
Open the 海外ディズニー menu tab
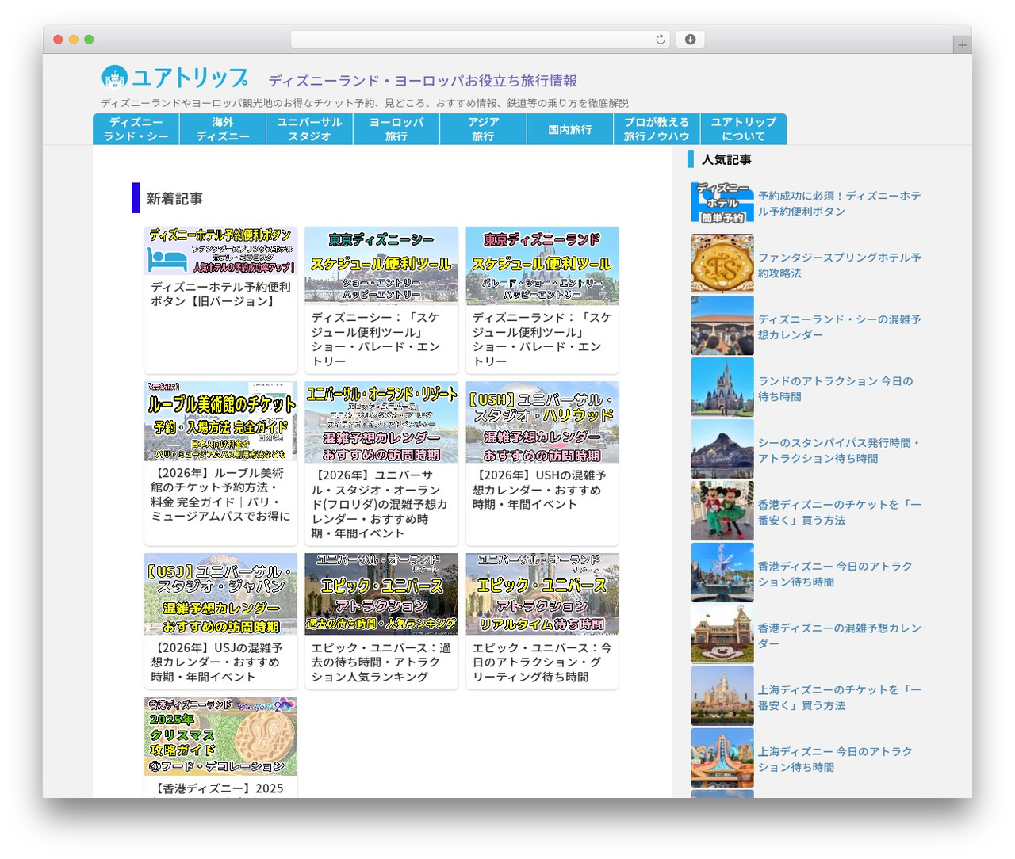click(223, 129)
